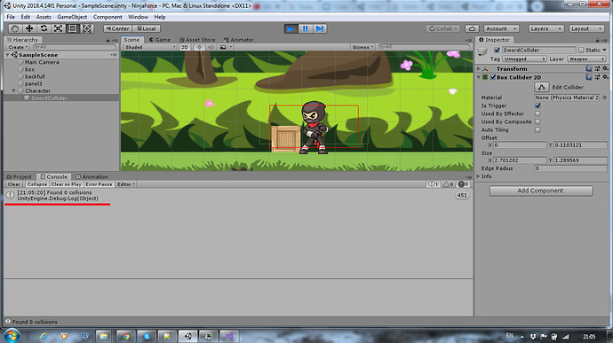The width and height of the screenshot is (613, 343).
Task: Select the Hand tool in toolbar
Action: click(x=14, y=28)
